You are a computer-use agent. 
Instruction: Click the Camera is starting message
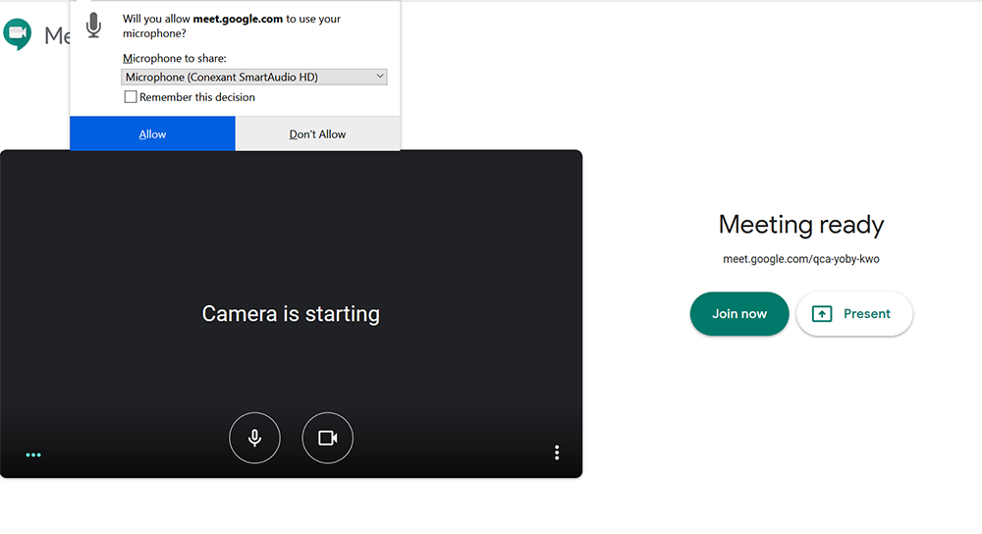[x=291, y=314]
